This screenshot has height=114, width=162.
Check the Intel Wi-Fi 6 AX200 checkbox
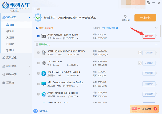coord(38,74)
